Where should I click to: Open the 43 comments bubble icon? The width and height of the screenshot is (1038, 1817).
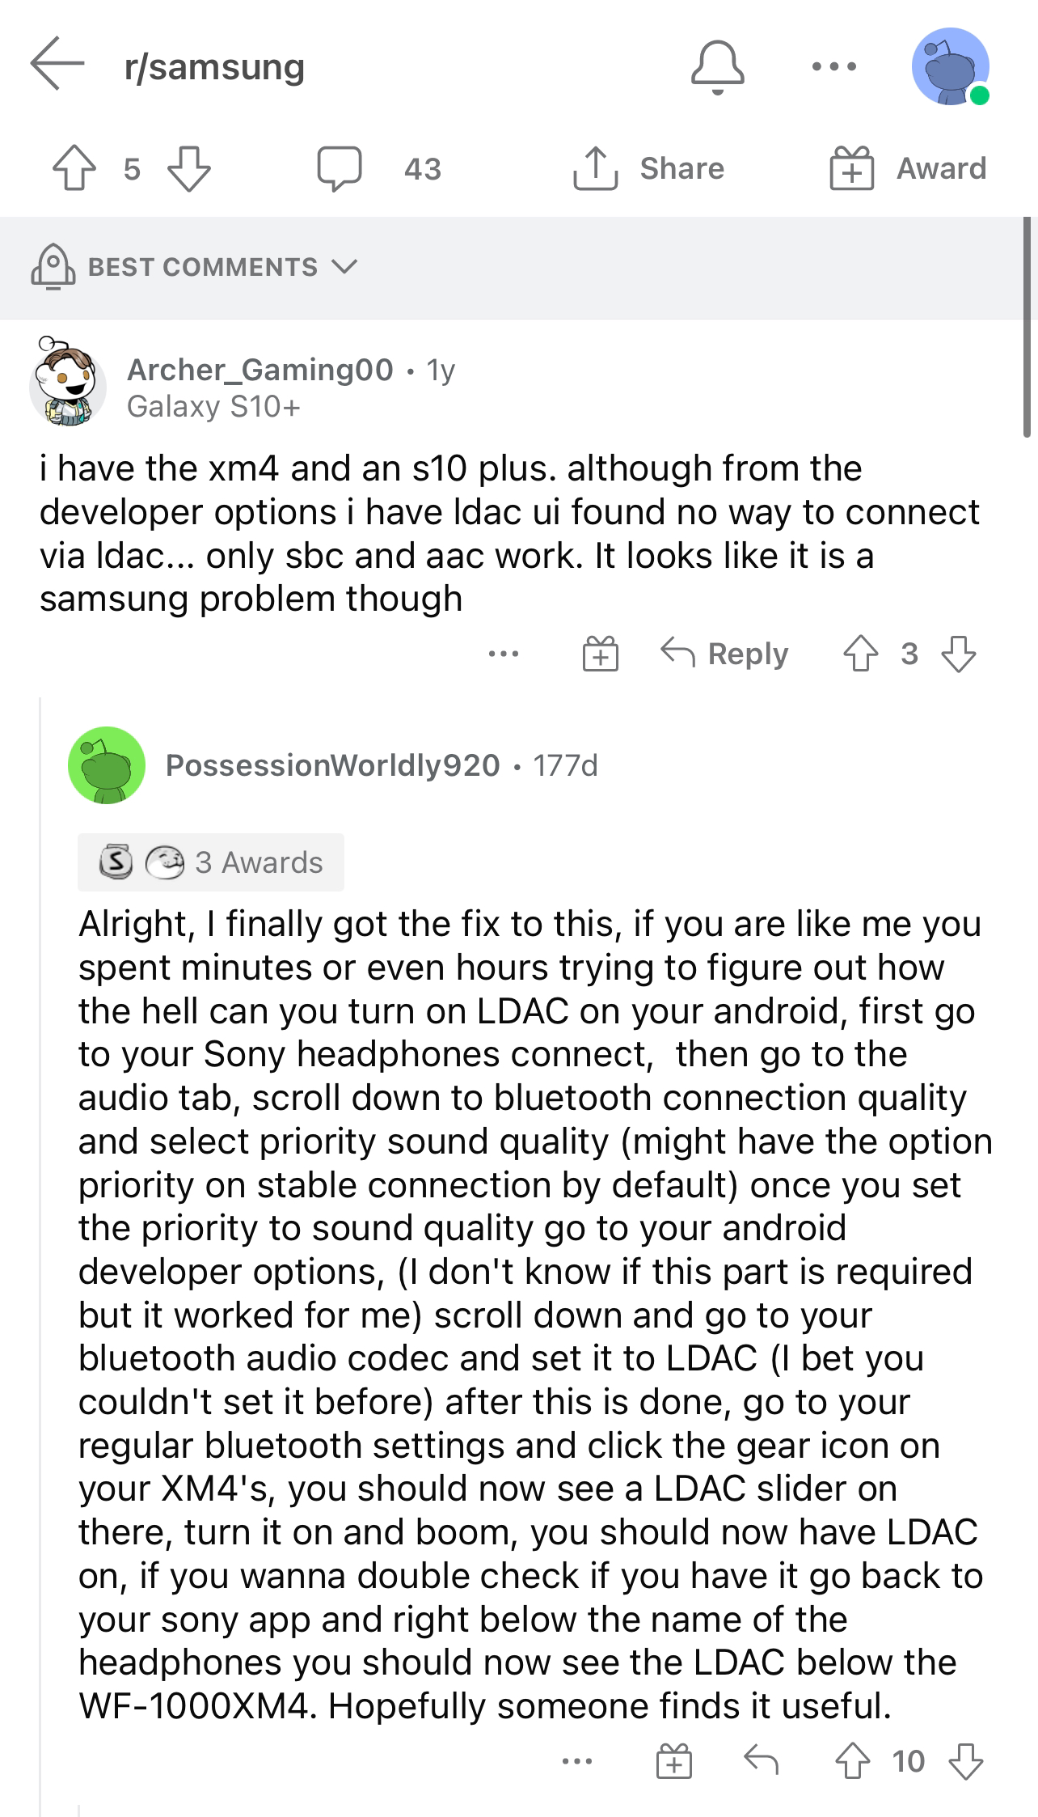coord(340,168)
